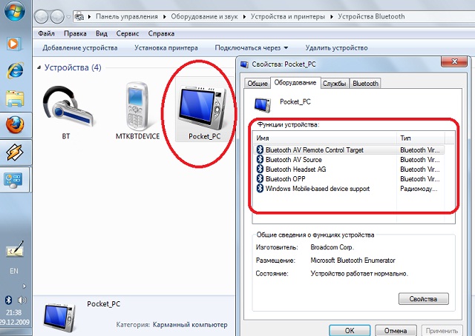Select the Pocket_PC device icon
The height and width of the screenshot is (336, 475).
tap(205, 110)
